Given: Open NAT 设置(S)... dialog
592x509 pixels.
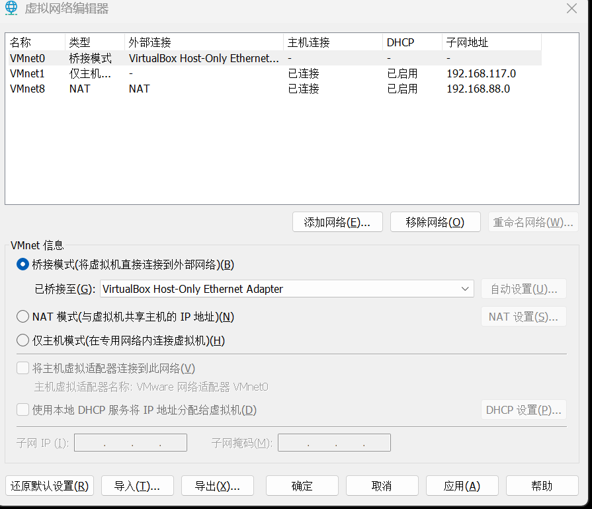Looking at the screenshot, I should point(524,317).
